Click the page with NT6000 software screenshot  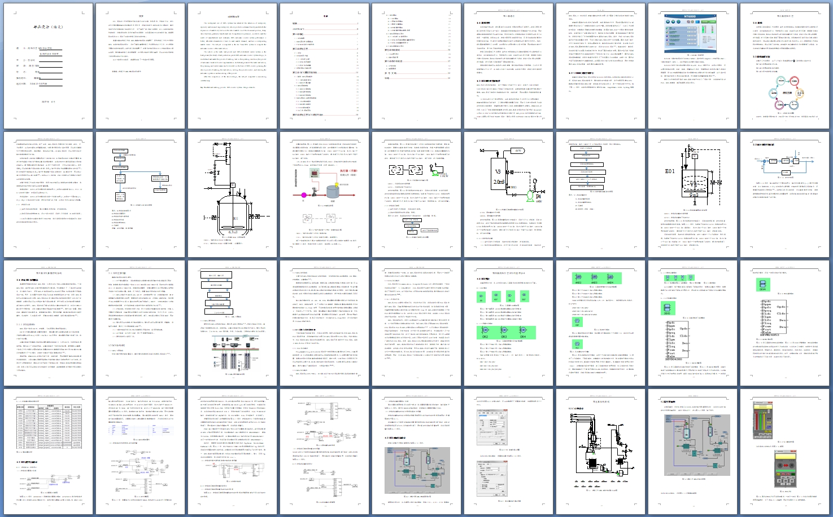coord(693,66)
